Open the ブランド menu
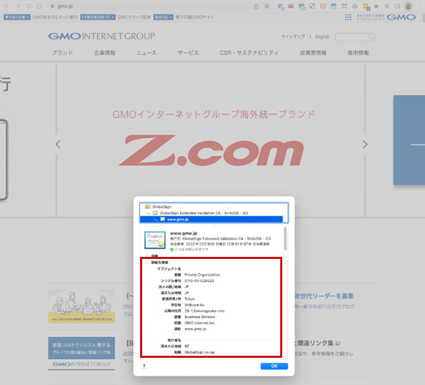The height and width of the screenshot is (385, 425). pos(62,52)
